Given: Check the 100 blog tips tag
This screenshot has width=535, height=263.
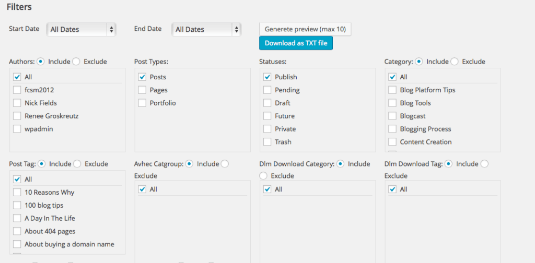Looking at the screenshot, I should (17, 205).
